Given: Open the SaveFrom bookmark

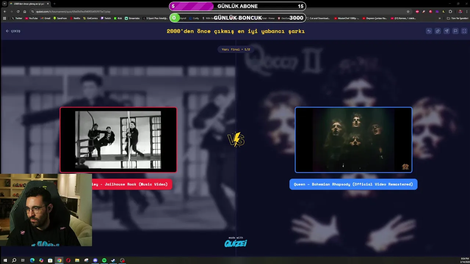Looking at the screenshot, I should click(60, 18).
